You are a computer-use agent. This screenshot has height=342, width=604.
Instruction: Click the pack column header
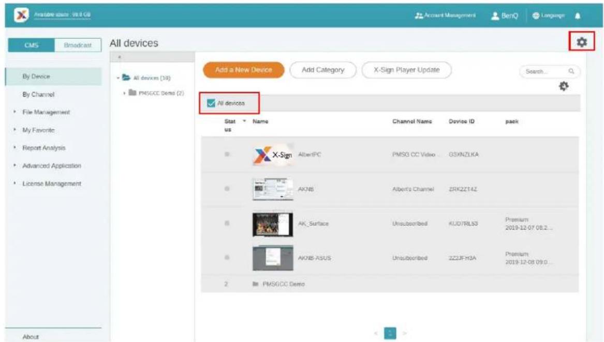coord(512,121)
